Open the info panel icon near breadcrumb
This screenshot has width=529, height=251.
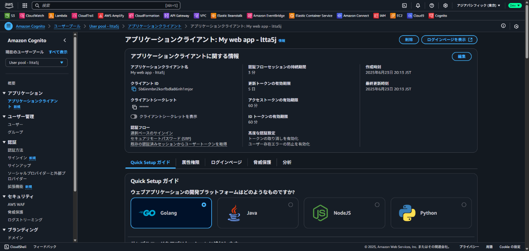[x=503, y=26]
